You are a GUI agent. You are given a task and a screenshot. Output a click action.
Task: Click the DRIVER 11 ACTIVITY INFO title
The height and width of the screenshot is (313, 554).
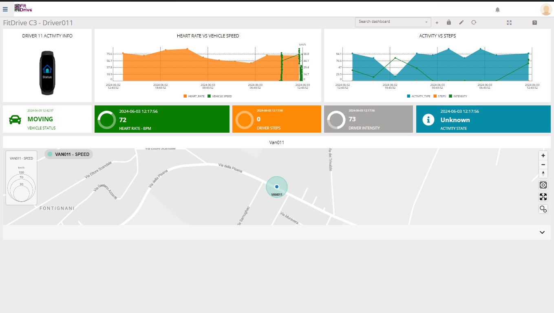click(x=47, y=36)
